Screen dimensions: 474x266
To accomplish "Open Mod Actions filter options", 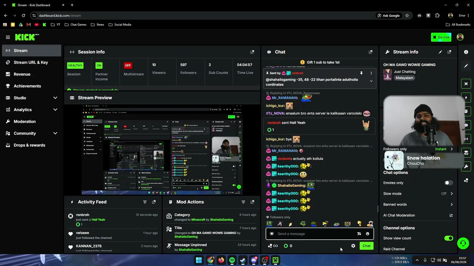I will (243, 202).
